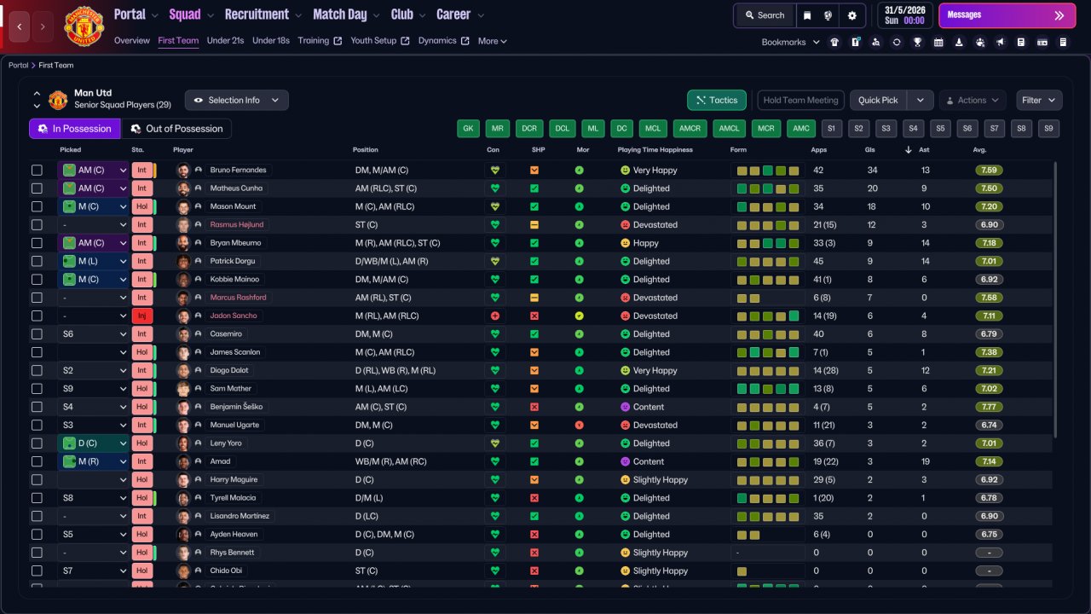The image size is (1091, 614).
Task: Go back with the left arrow button
Action: coord(20,27)
